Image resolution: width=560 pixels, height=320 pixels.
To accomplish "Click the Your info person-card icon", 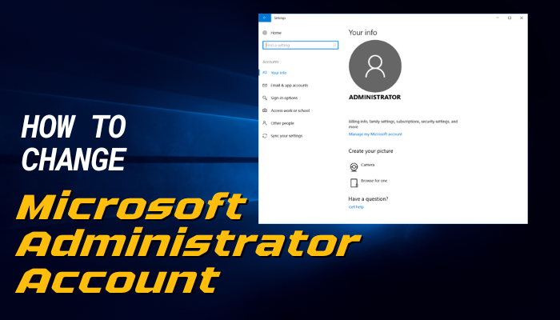I will 265,73.
